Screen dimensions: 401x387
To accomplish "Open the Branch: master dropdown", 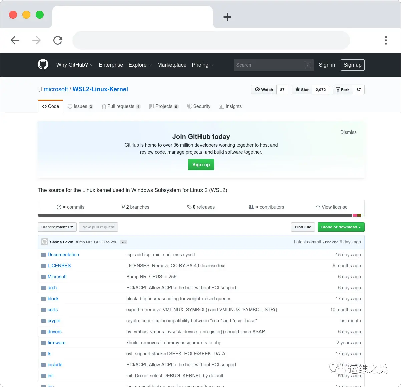I will pyautogui.click(x=57, y=227).
